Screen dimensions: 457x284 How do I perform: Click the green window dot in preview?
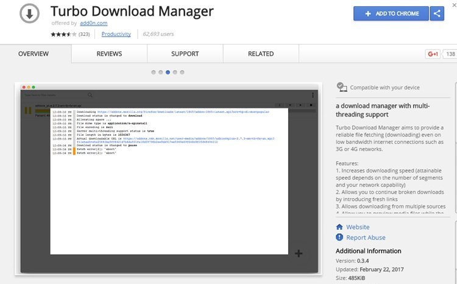[34, 87]
